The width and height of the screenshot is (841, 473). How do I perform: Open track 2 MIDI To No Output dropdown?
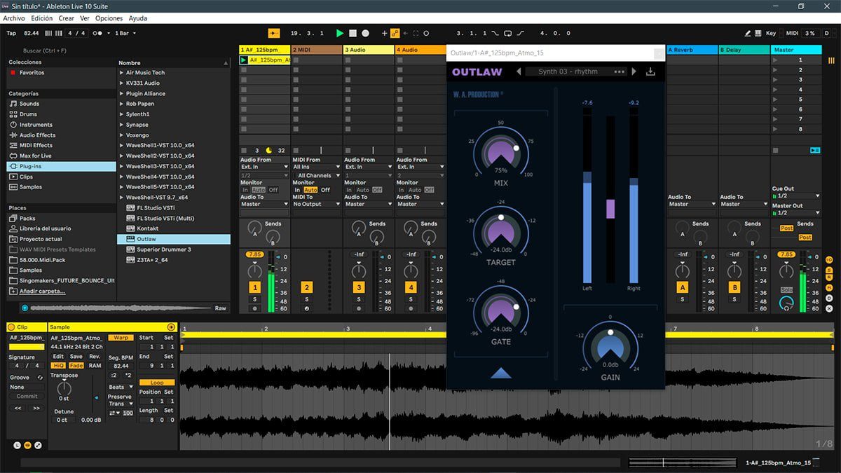(x=316, y=204)
